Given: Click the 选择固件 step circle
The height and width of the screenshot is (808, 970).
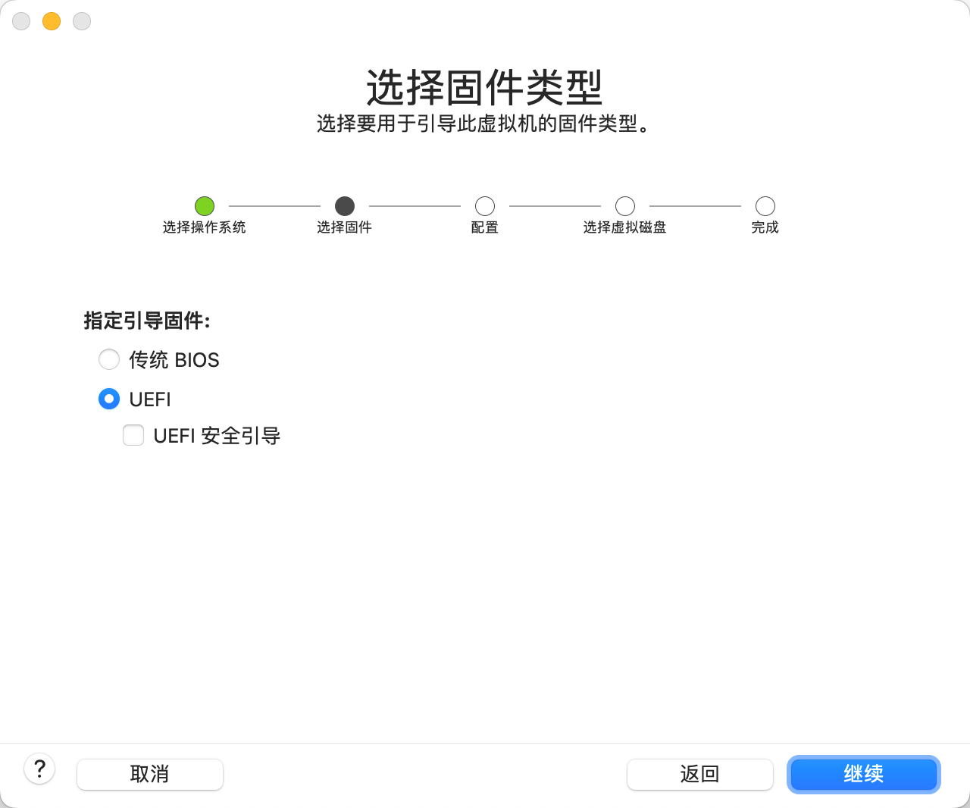Looking at the screenshot, I should [345, 206].
